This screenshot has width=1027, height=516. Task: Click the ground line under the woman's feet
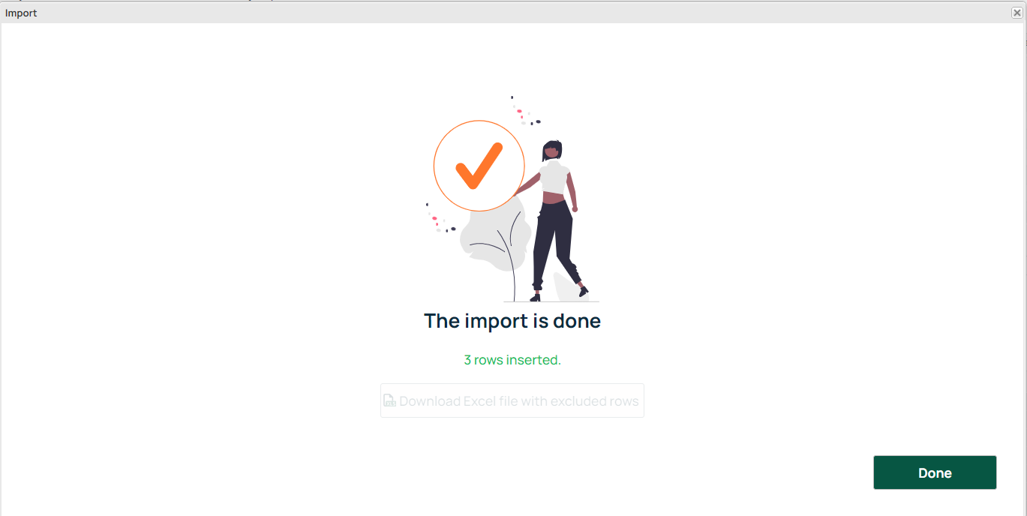[551, 301]
